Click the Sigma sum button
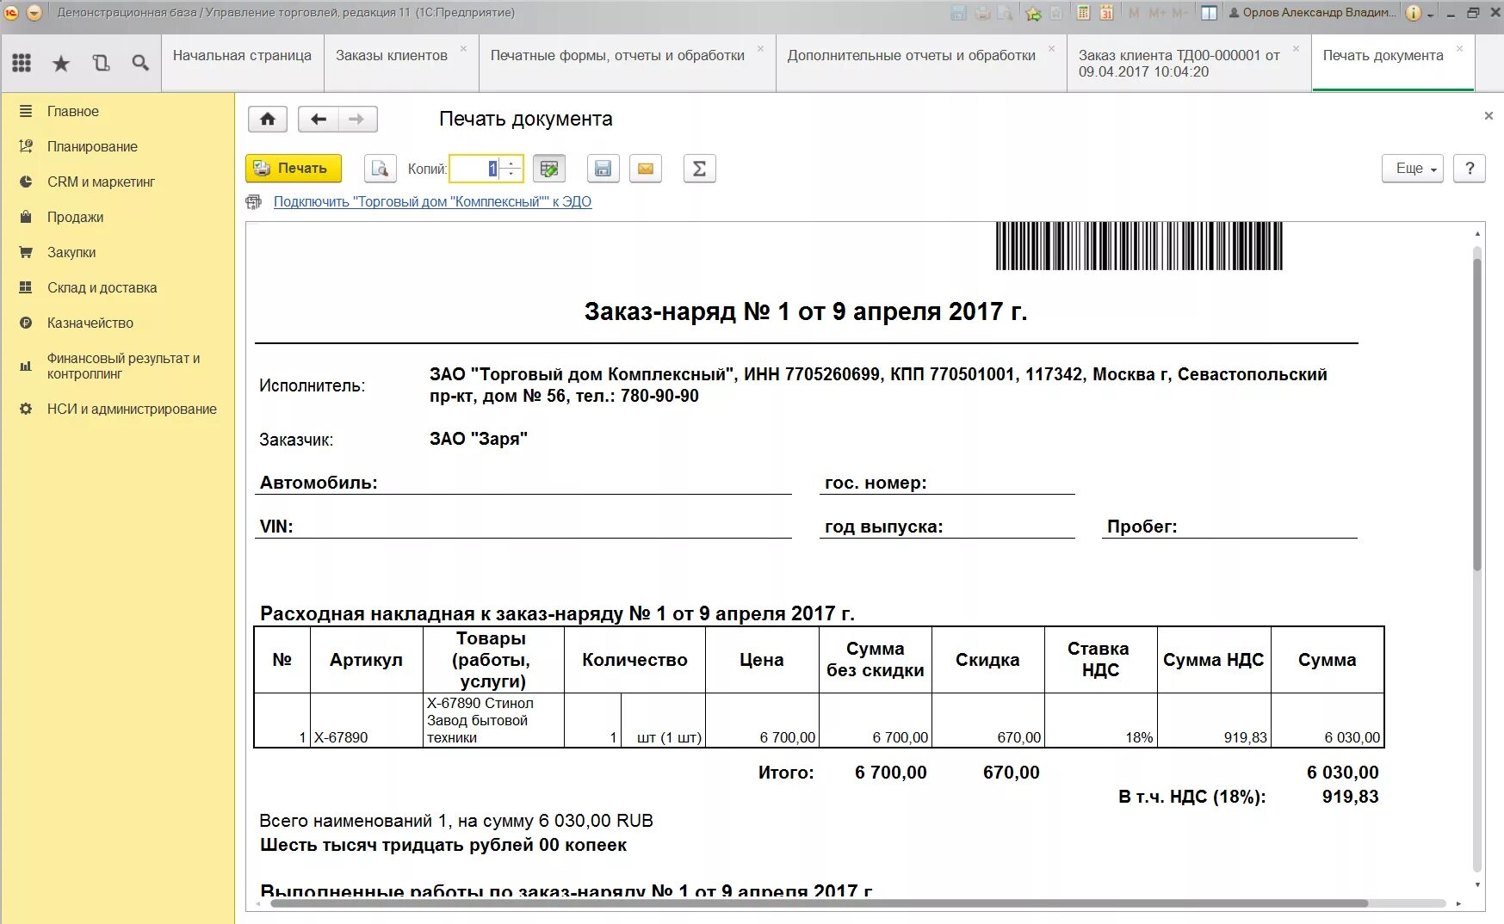The height and width of the screenshot is (924, 1504). coord(699,169)
